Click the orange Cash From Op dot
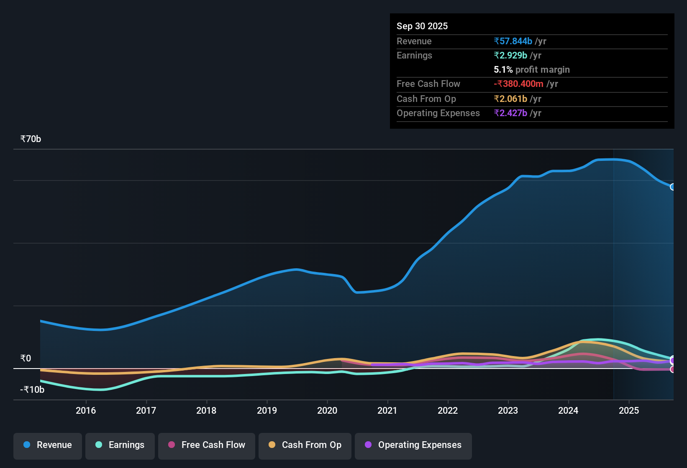 272,445
